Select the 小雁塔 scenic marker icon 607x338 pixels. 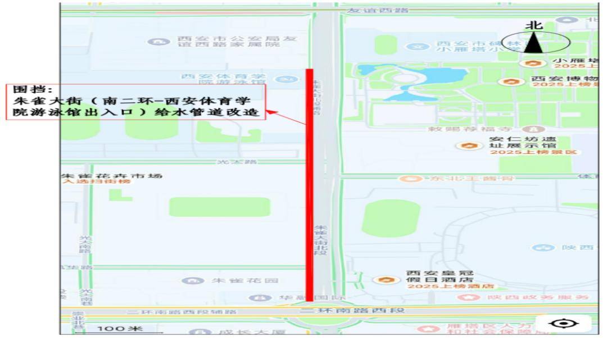[533, 63]
